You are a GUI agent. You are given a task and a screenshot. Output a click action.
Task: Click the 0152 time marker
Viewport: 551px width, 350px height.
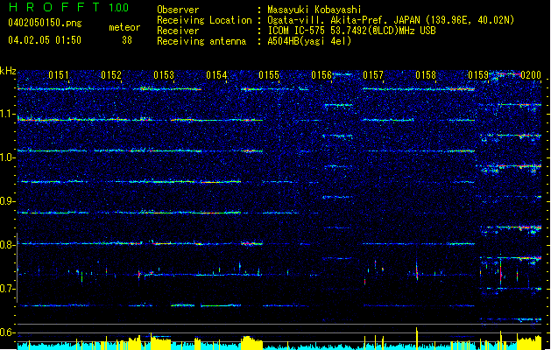click(x=111, y=75)
